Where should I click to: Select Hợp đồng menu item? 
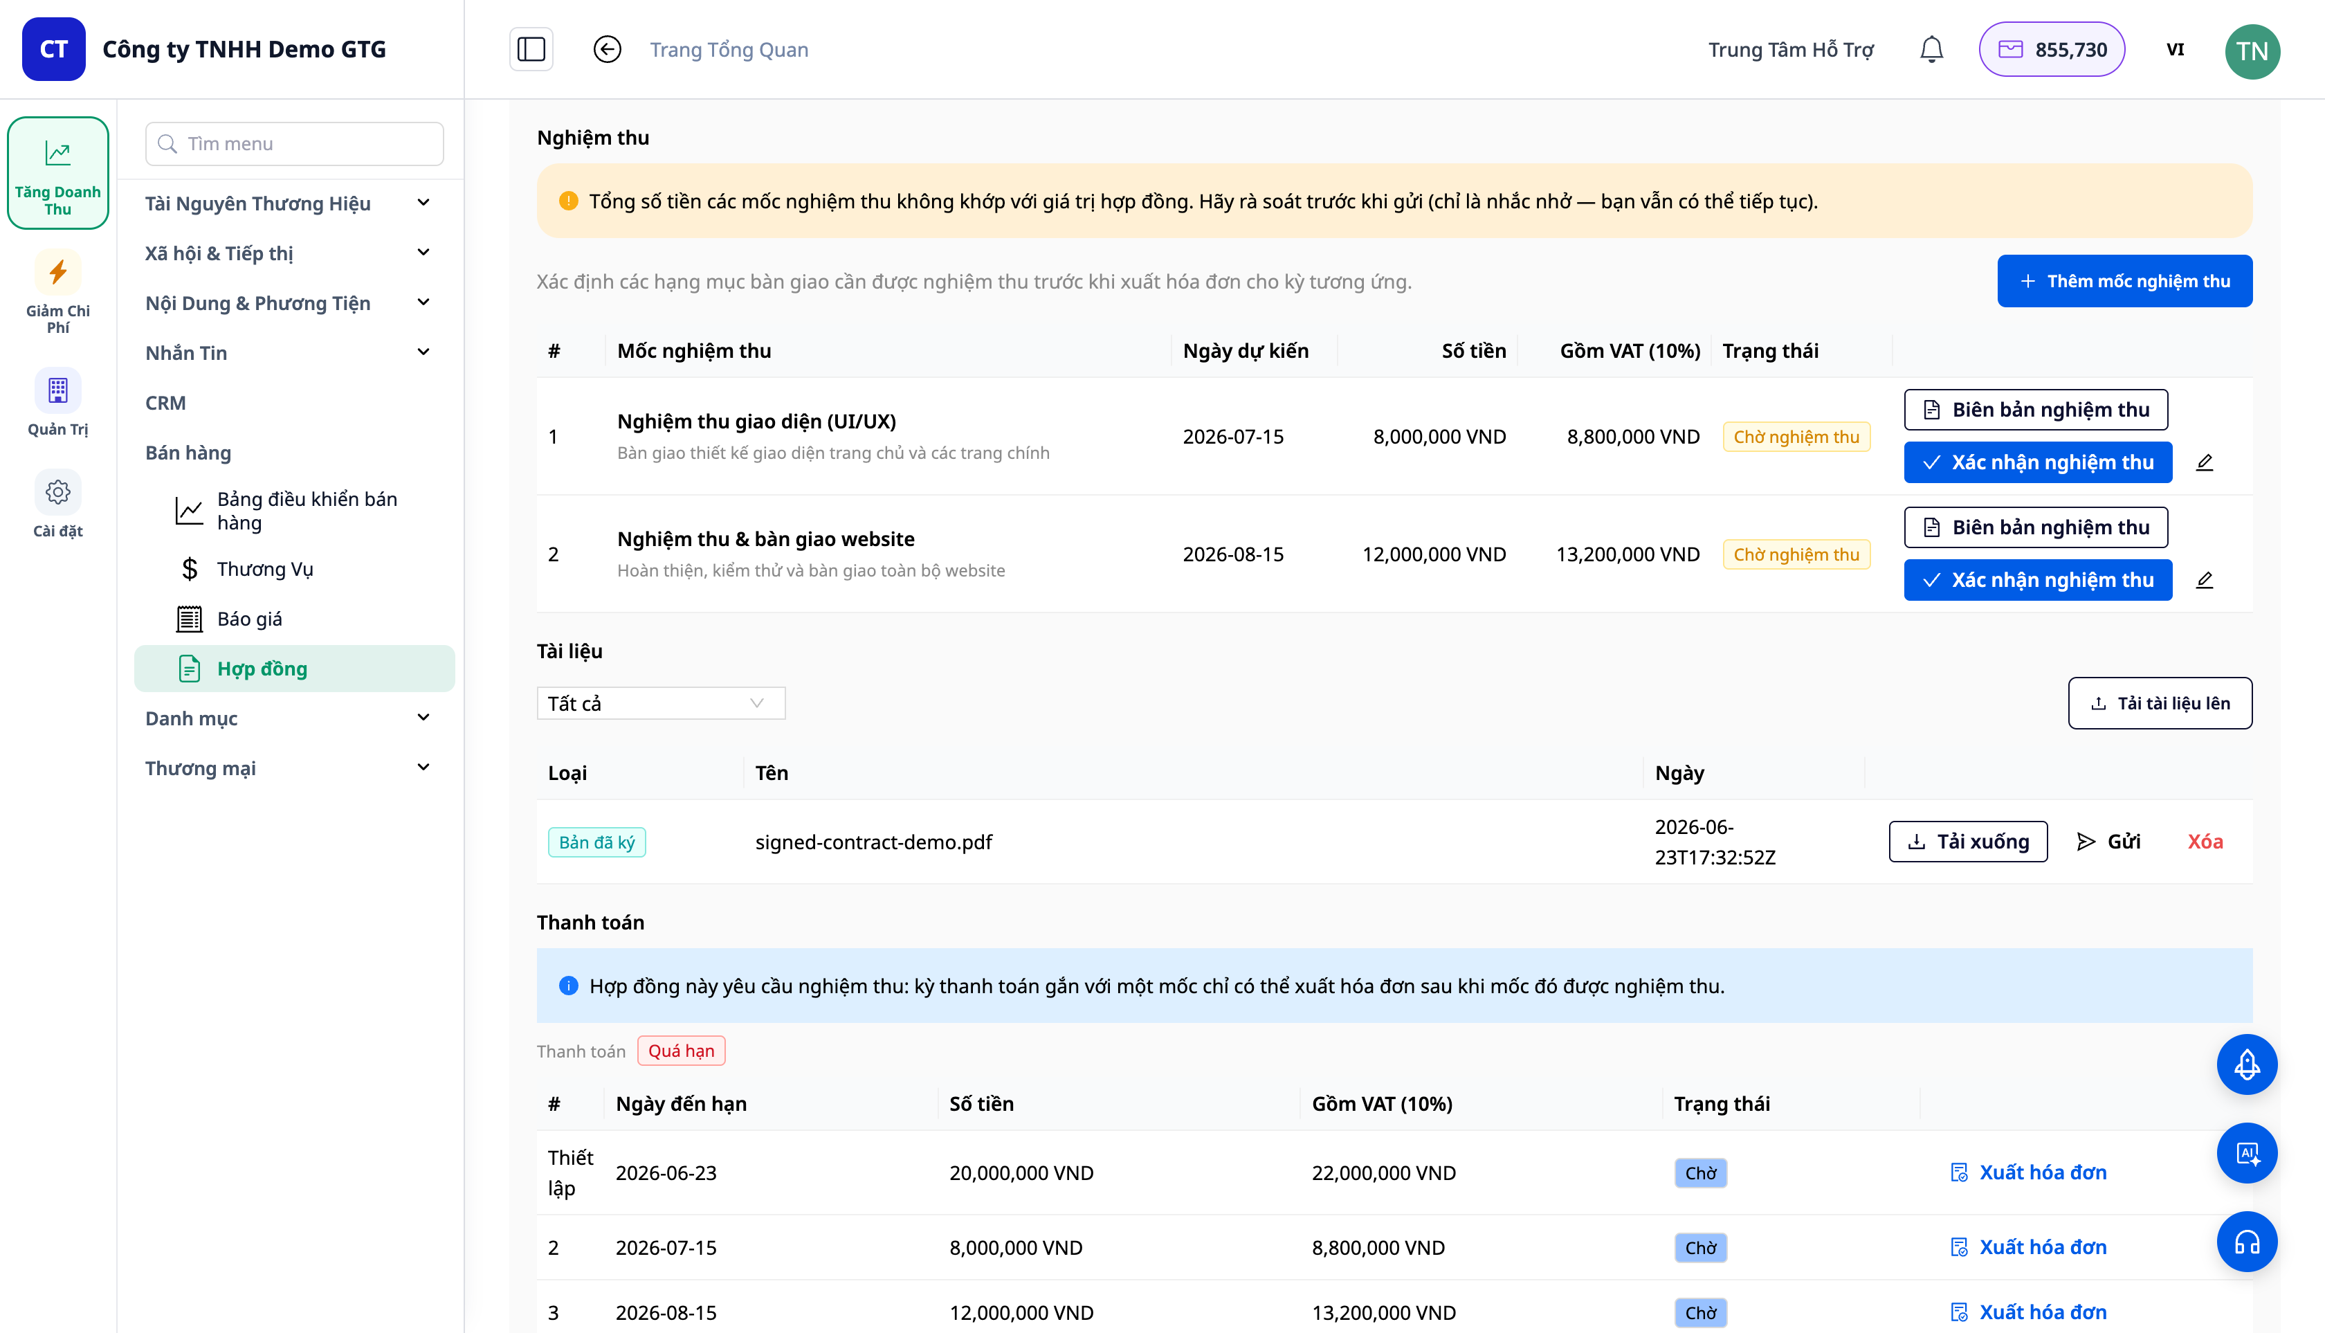coord(295,669)
